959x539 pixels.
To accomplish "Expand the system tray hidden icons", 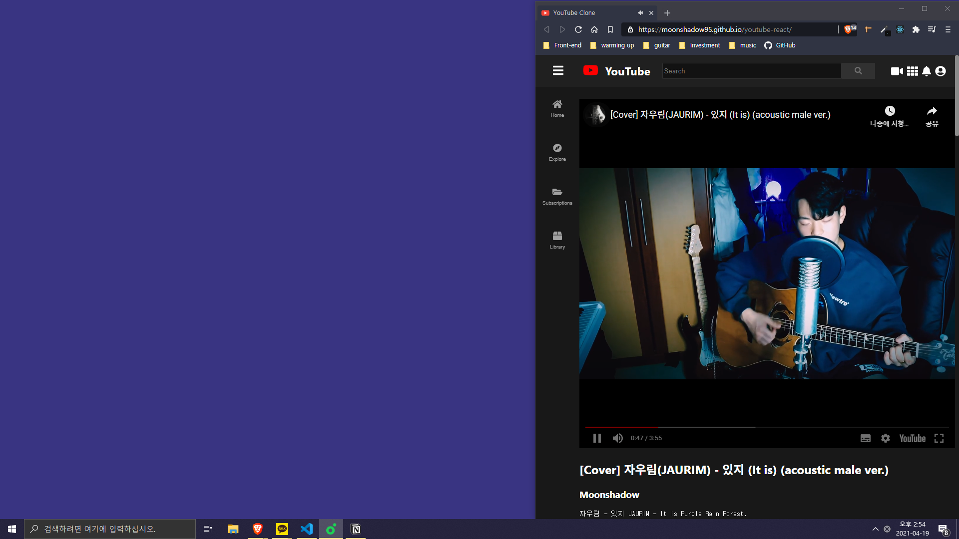I will tap(875, 529).
